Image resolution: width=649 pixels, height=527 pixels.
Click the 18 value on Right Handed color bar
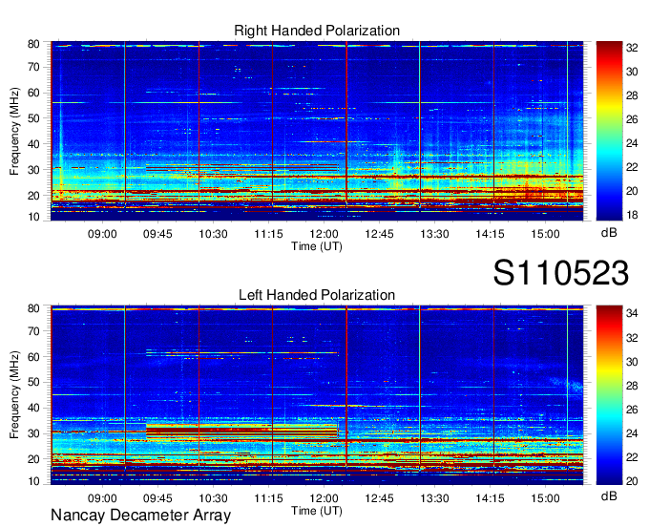tap(632, 215)
